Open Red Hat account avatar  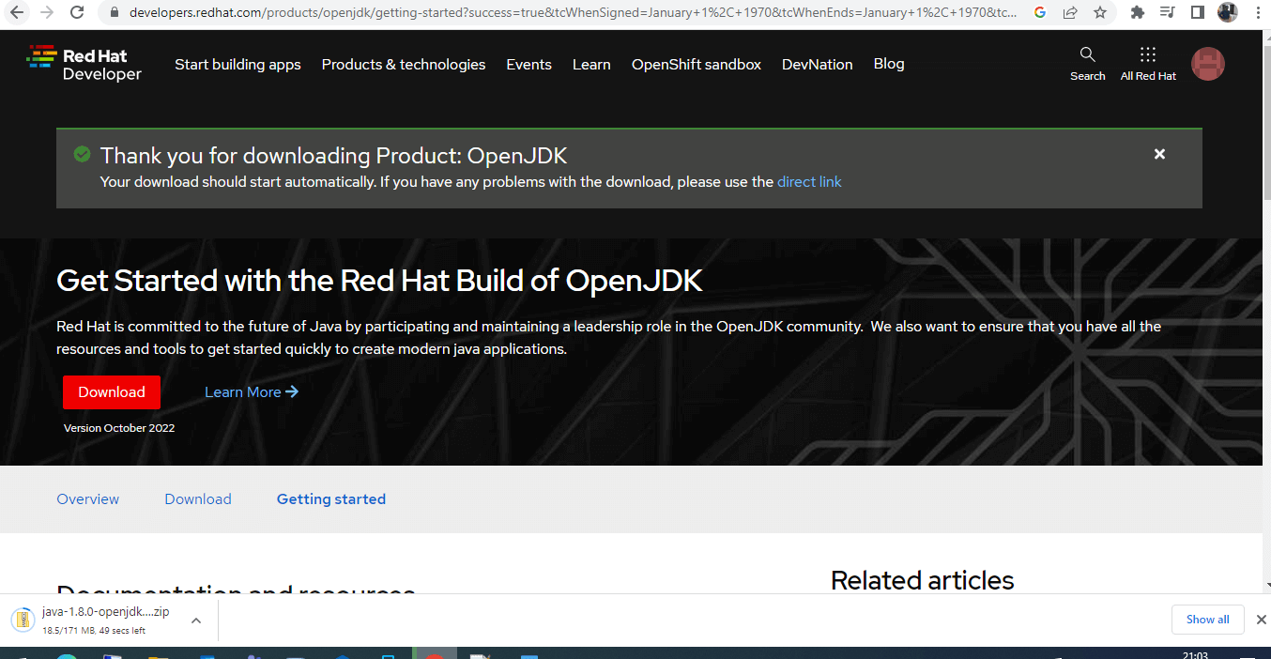(1208, 64)
